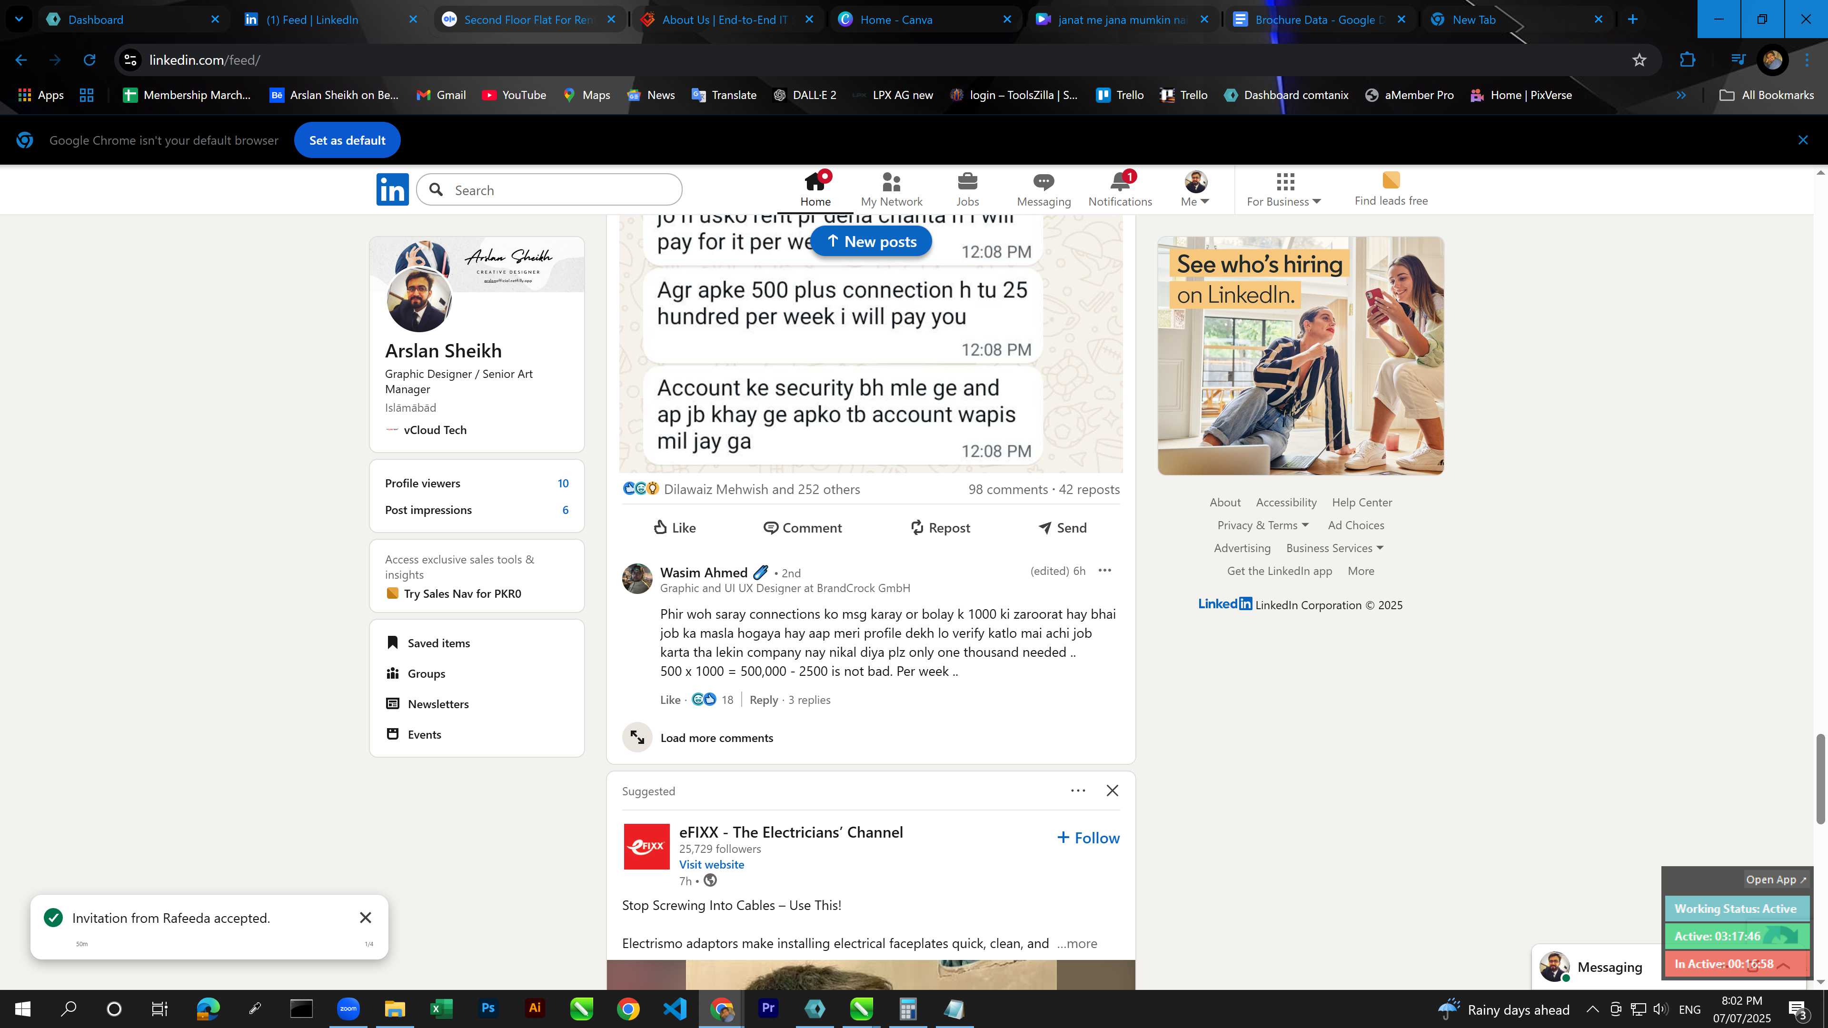This screenshot has height=1028, width=1828.
Task: Click Arslan Sheikh profile photo in sidebar
Action: click(x=419, y=299)
